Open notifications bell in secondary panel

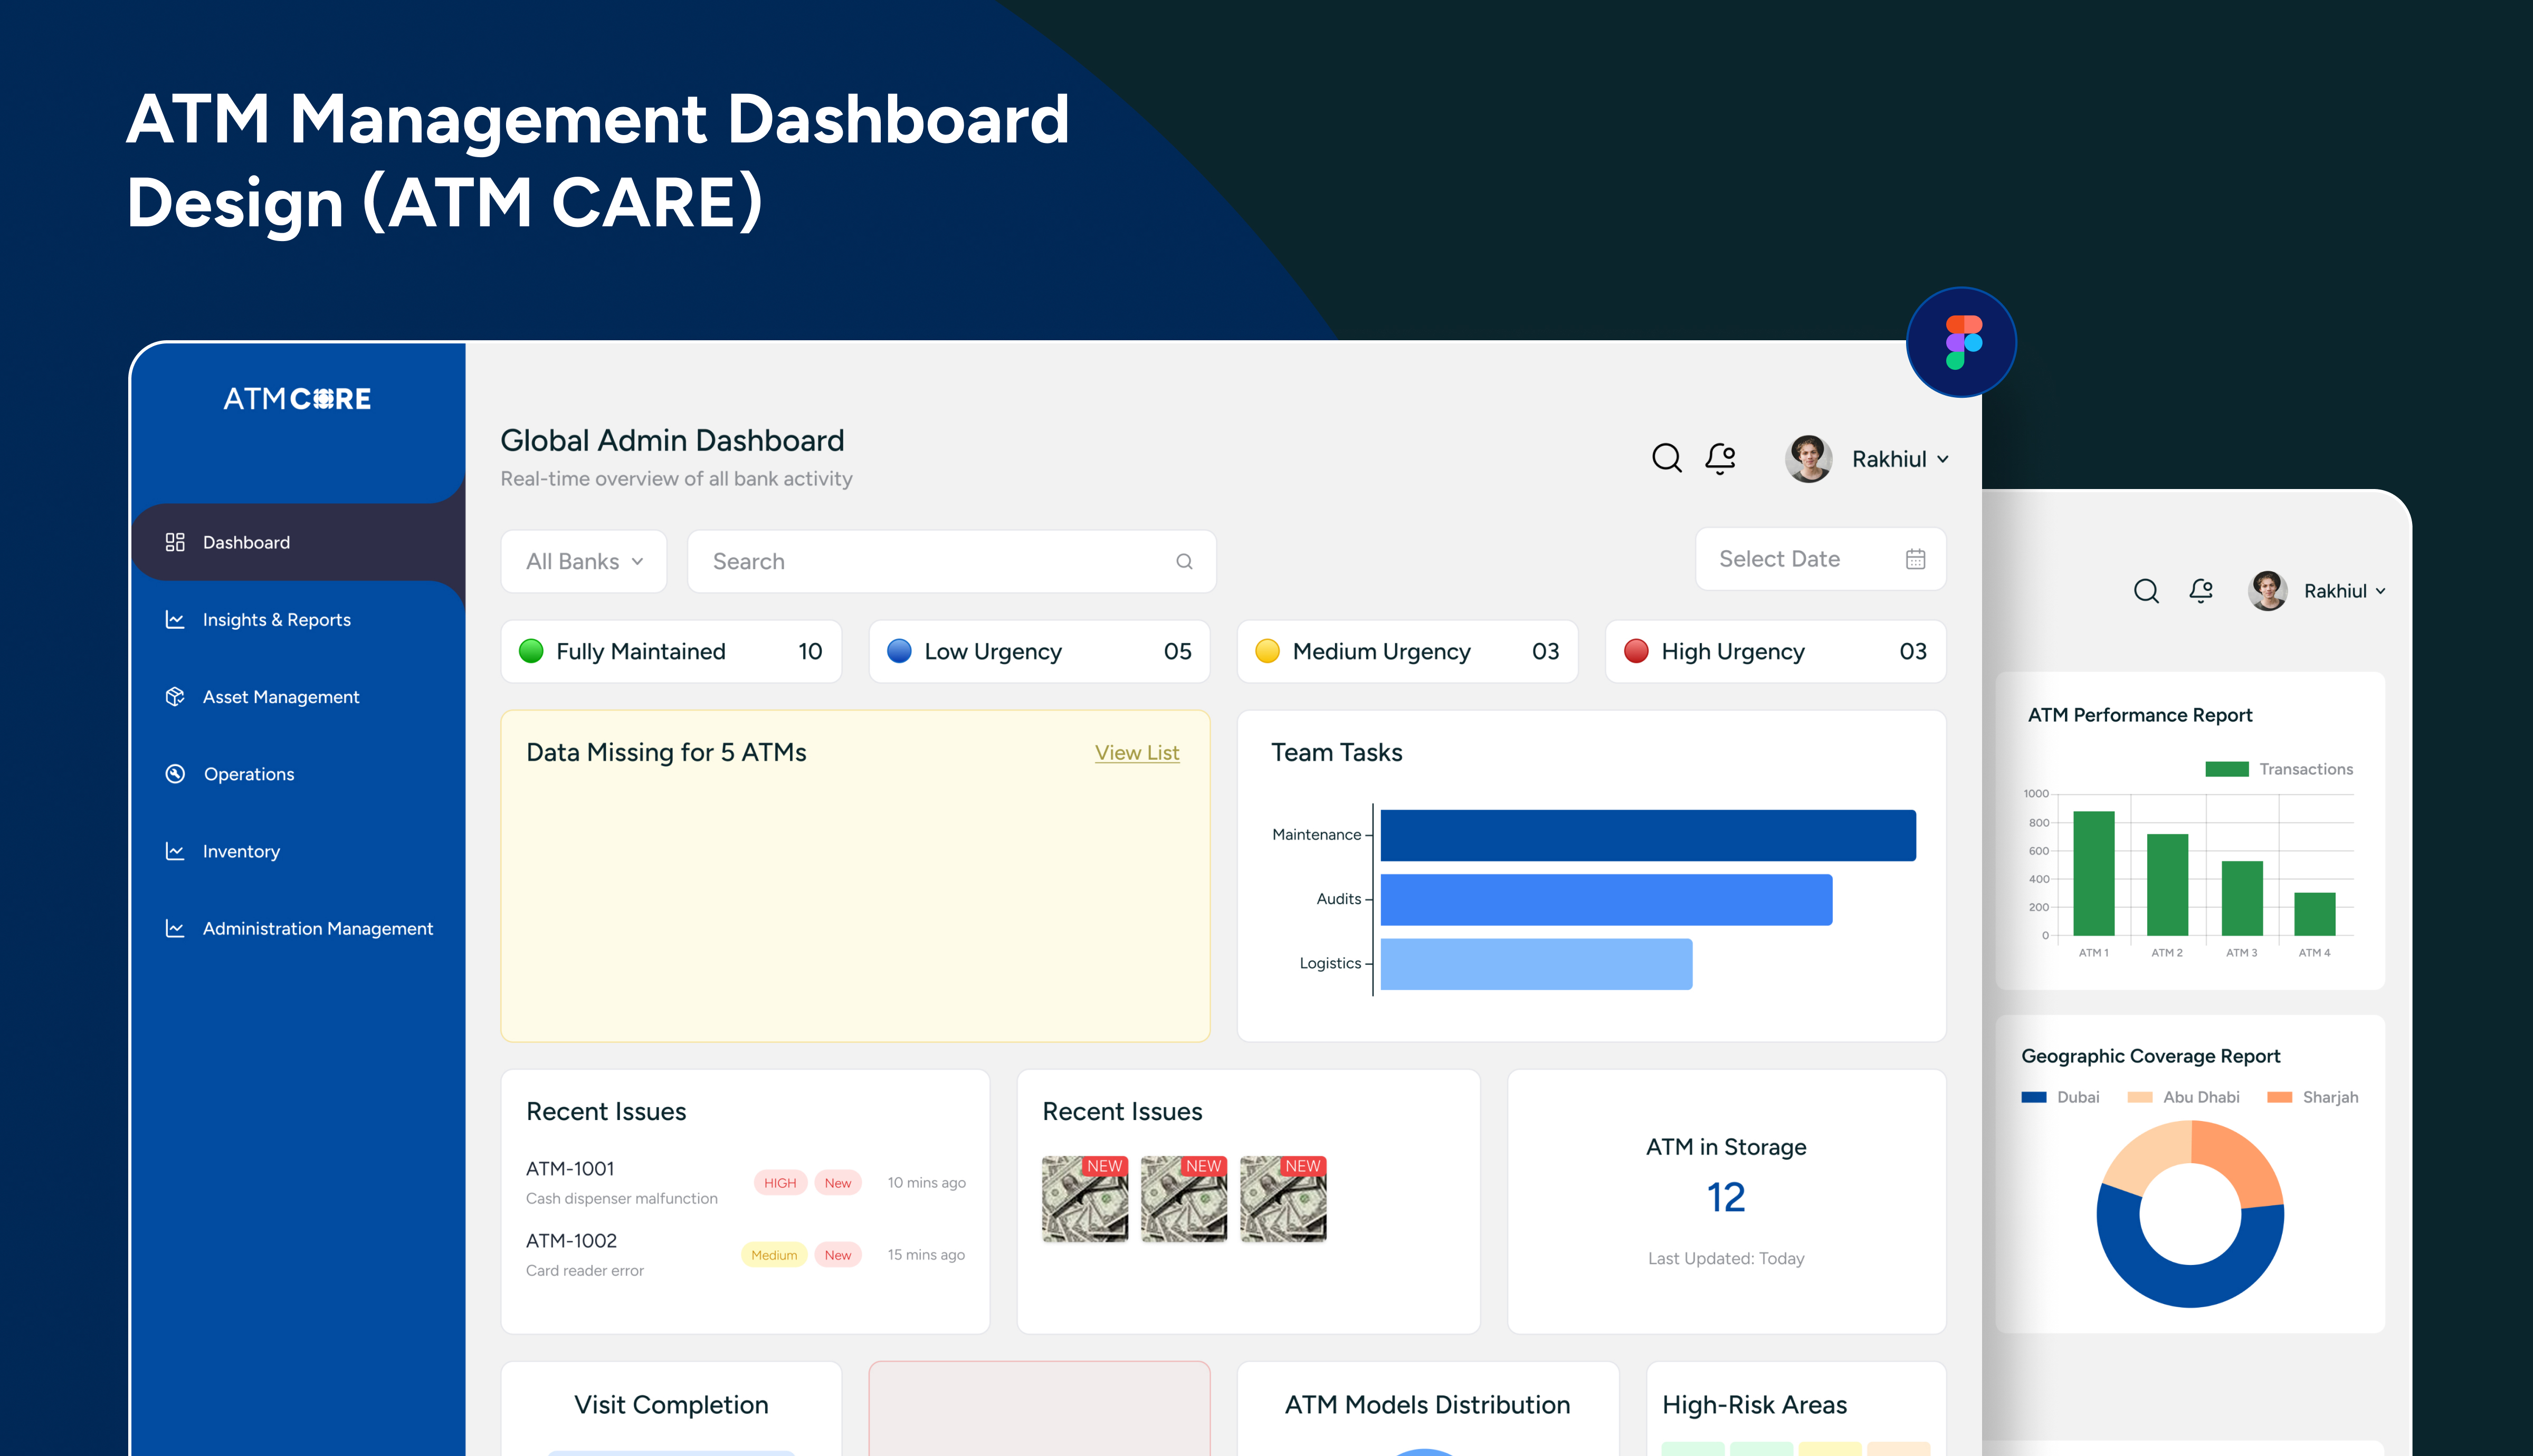tap(2201, 591)
